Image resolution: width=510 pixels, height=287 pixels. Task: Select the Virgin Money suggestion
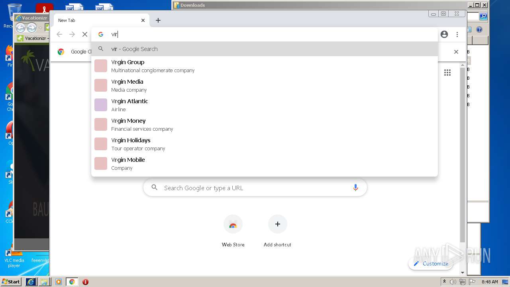pyautogui.click(x=265, y=124)
